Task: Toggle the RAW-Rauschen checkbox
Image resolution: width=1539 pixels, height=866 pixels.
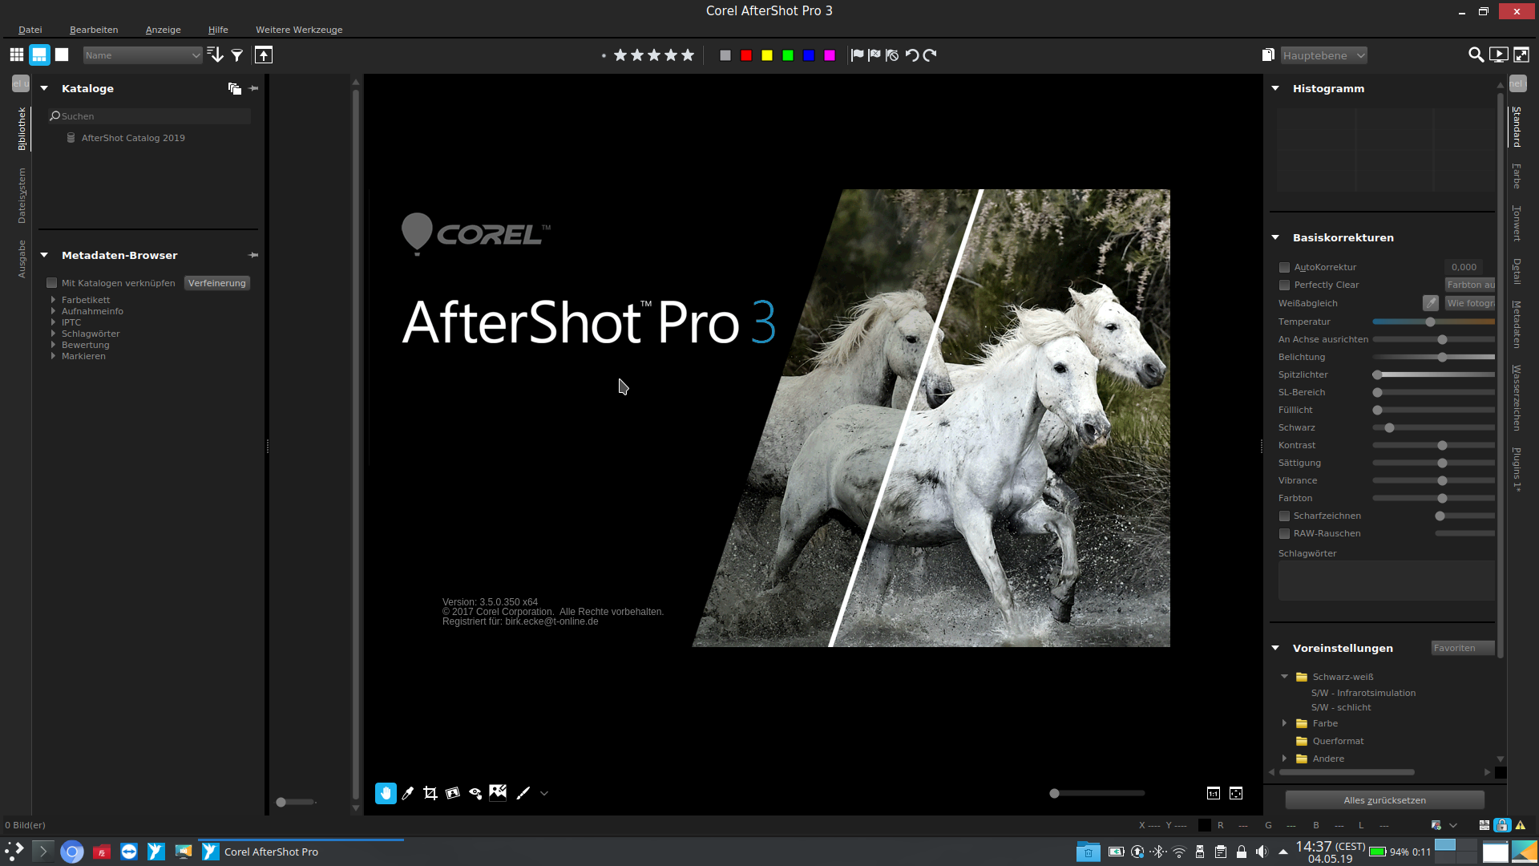Action: tap(1284, 533)
